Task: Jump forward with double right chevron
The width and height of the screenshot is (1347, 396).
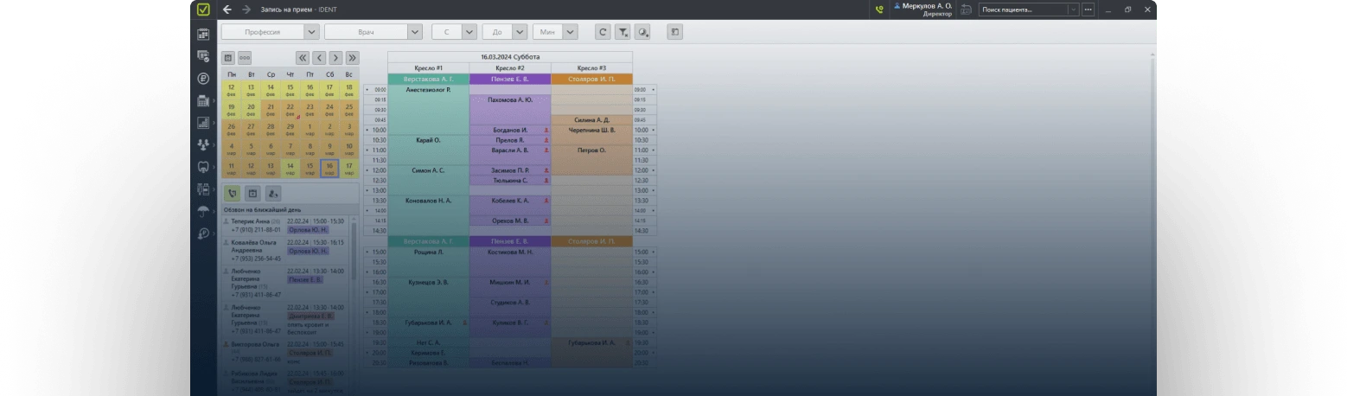Action: [352, 58]
